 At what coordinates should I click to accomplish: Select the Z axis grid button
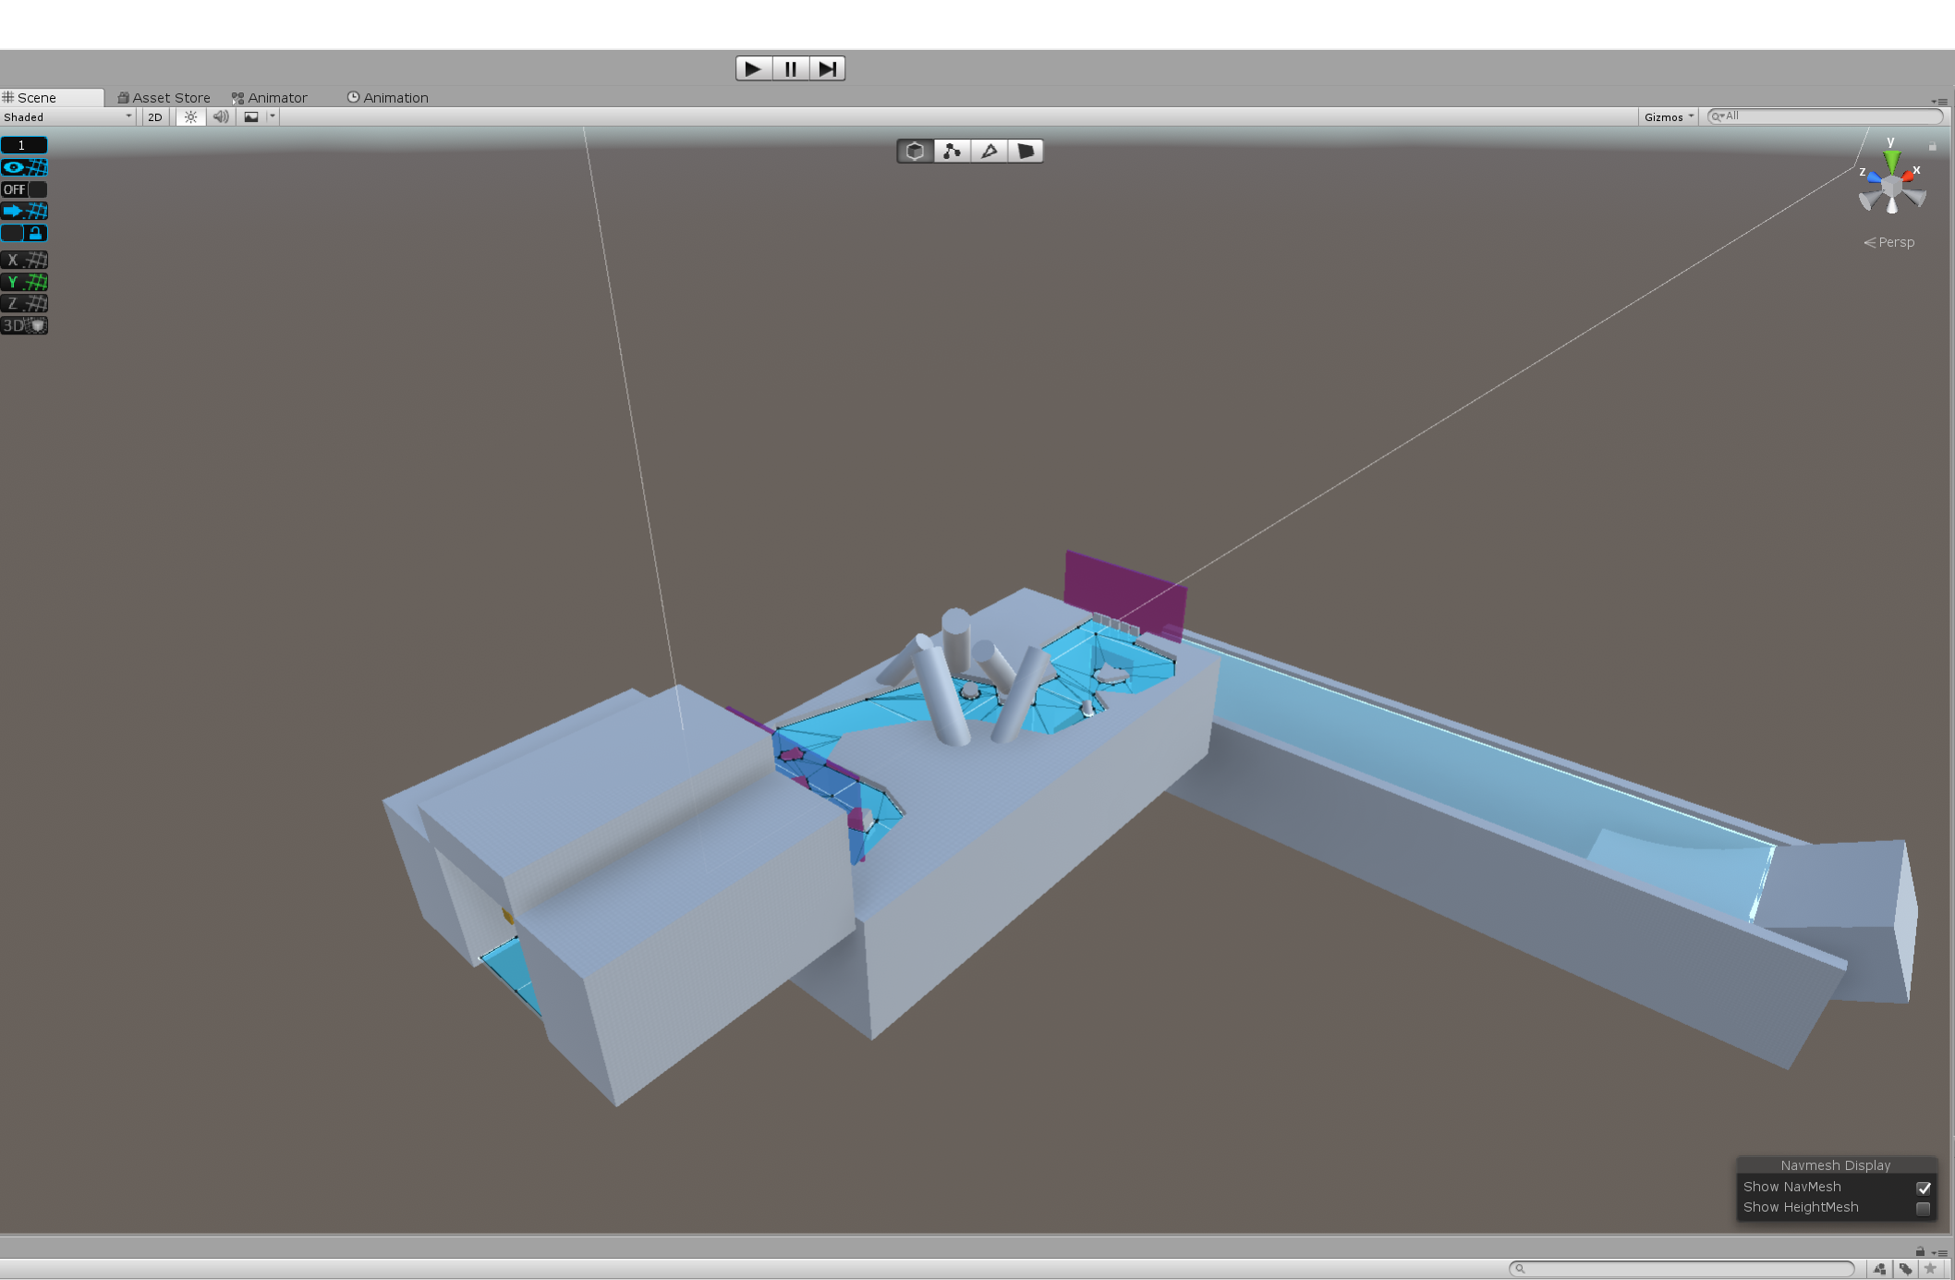(24, 303)
